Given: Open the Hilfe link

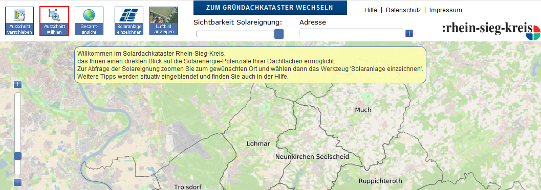Looking at the screenshot, I should pyautogui.click(x=371, y=10).
